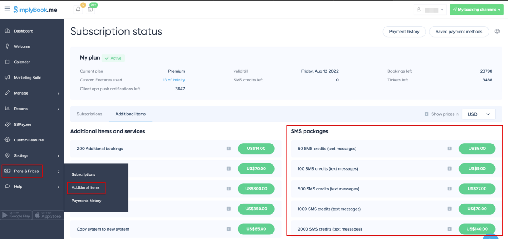
Task: Open My booking channels dropdown
Action: tap(476, 9)
